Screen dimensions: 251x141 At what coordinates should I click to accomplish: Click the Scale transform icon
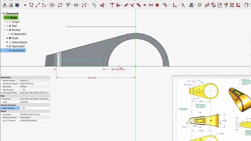(220, 5)
